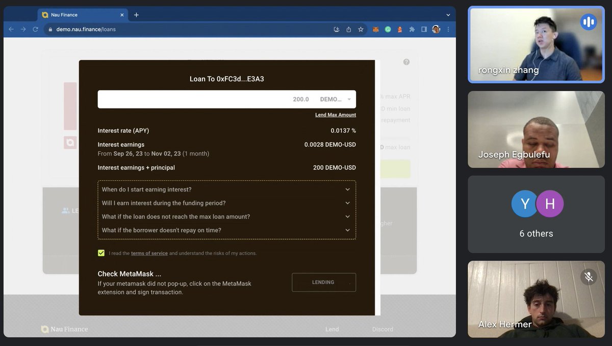Open the tab search chevron
612x346 pixels.
pos(447,15)
